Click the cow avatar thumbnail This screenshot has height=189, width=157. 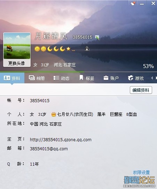coord(17,46)
